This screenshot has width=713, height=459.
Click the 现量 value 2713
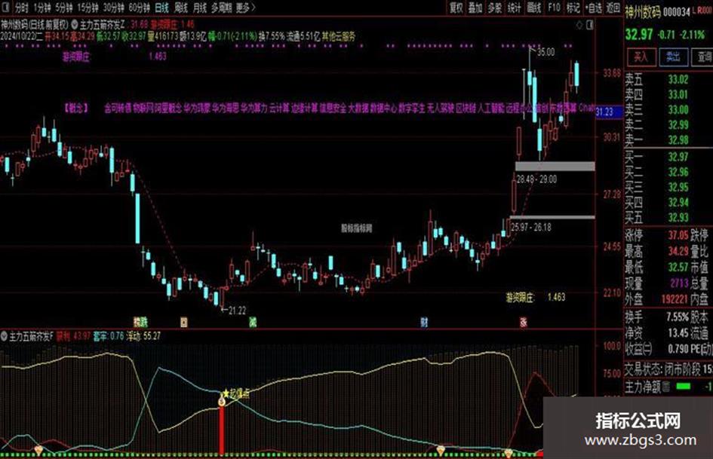pyautogui.click(x=679, y=283)
